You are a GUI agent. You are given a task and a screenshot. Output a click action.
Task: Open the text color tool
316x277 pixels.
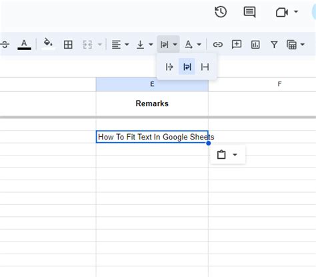[24, 44]
